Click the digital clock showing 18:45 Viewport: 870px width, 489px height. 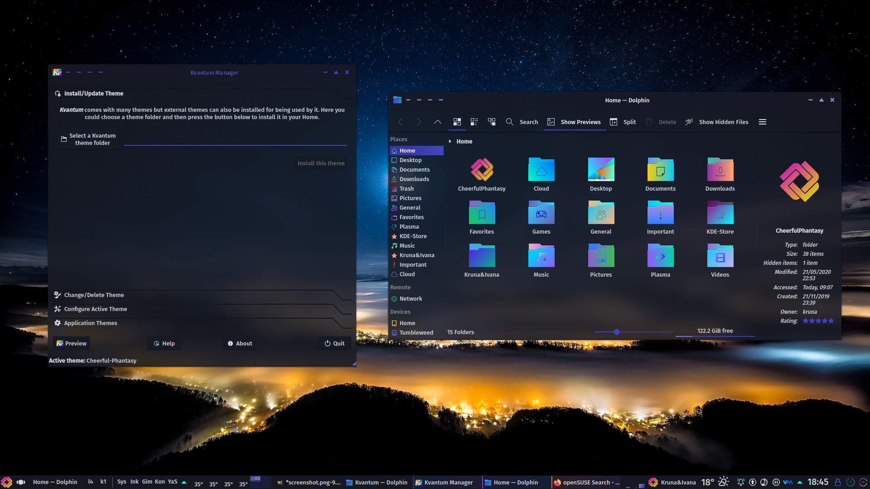(x=817, y=482)
